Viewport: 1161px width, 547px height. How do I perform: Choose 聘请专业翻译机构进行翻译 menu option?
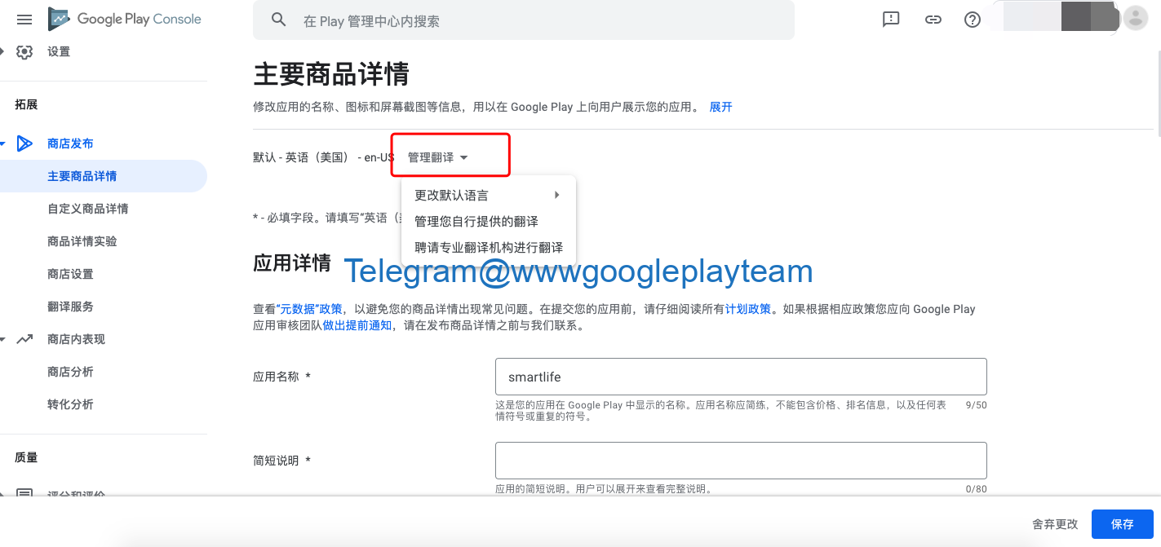point(489,248)
